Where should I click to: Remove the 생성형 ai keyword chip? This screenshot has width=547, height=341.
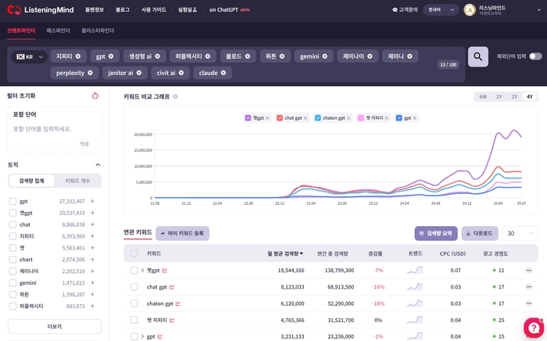coord(158,56)
